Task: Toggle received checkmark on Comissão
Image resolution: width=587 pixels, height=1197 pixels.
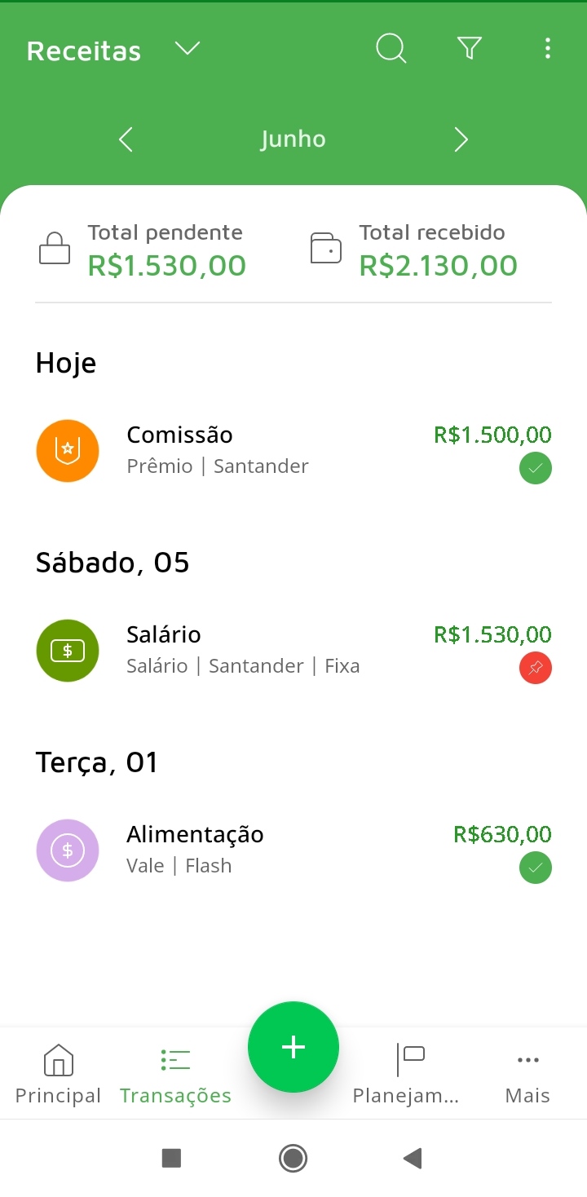Action: coord(536,469)
